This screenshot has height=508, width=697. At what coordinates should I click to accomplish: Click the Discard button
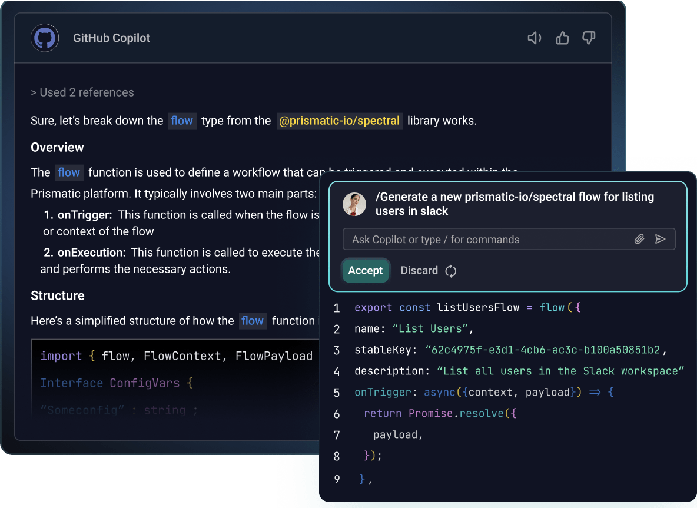419,271
